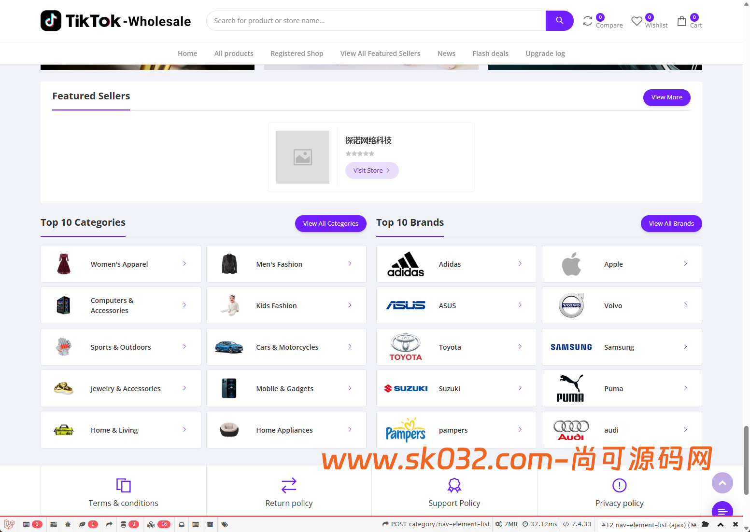Image resolution: width=750 pixels, height=532 pixels.
Task: Open Sports & Outdoors category
Action: coord(121,347)
